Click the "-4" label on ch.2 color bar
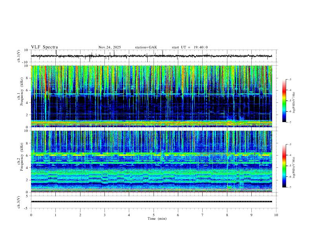311x241 pixels. tap(289, 155)
